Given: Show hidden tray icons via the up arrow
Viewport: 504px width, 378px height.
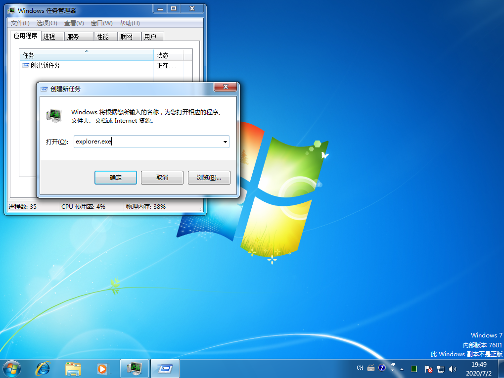Looking at the screenshot, I should (x=402, y=369).
